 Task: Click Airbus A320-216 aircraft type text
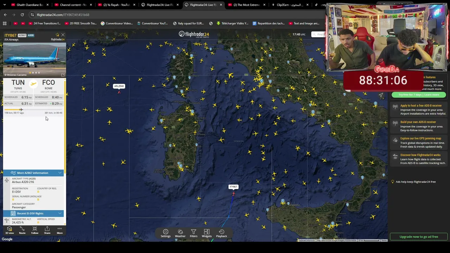[23, 182]
